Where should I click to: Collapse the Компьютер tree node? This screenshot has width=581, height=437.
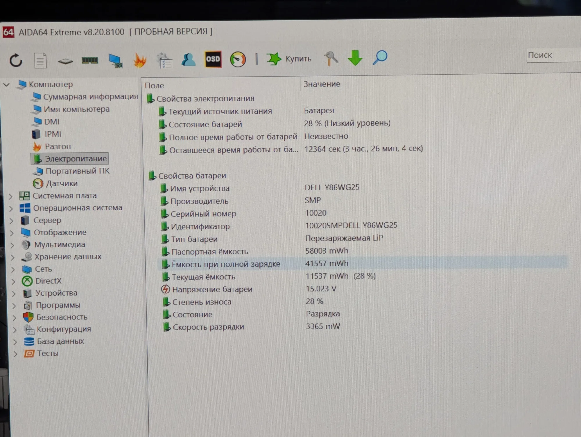coord(6,85)
